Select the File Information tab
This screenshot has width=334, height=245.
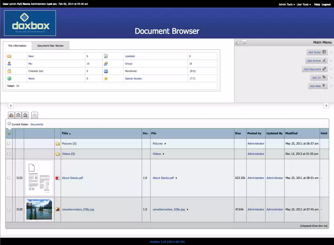pos(17,45)
